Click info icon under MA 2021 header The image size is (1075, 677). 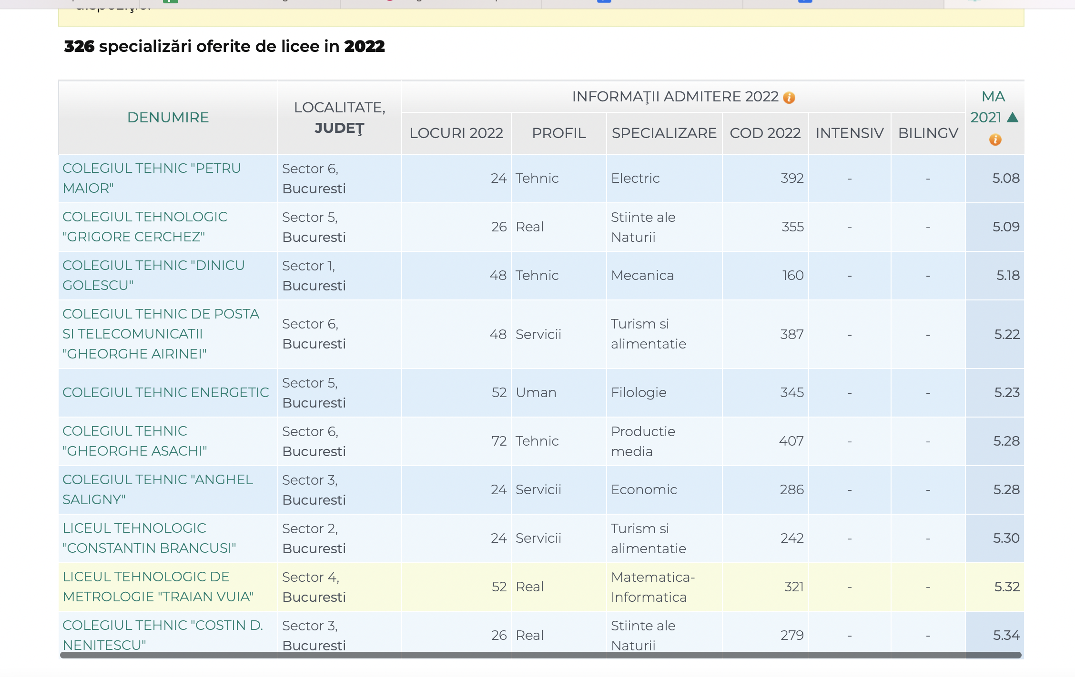[995, 140]
